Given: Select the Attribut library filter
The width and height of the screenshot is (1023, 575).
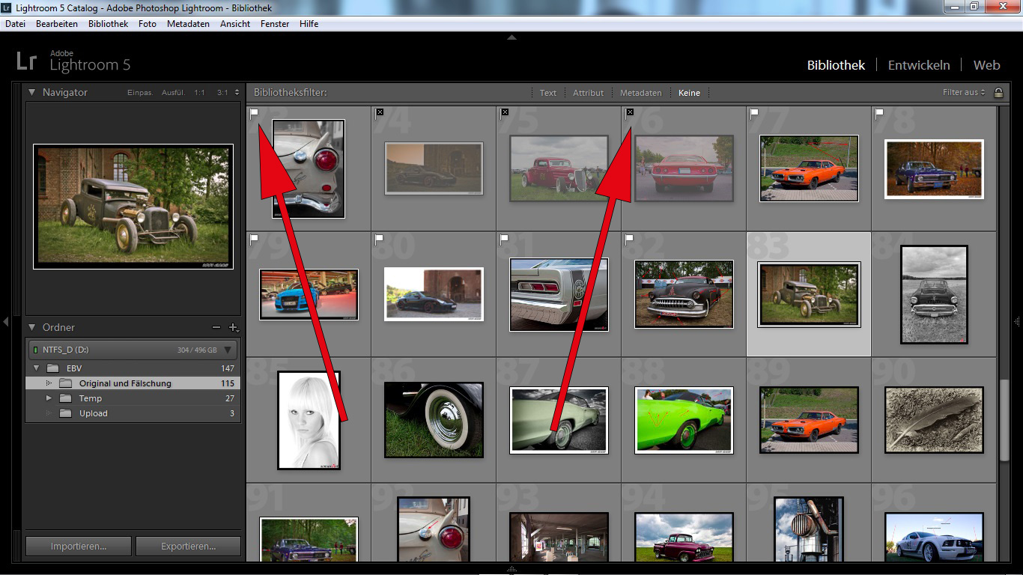Looking at the screenshot, I should (x=588, y=93).
